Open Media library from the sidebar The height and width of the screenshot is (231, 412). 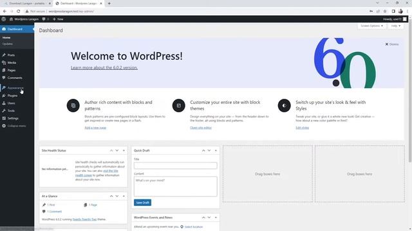[12, 63]
